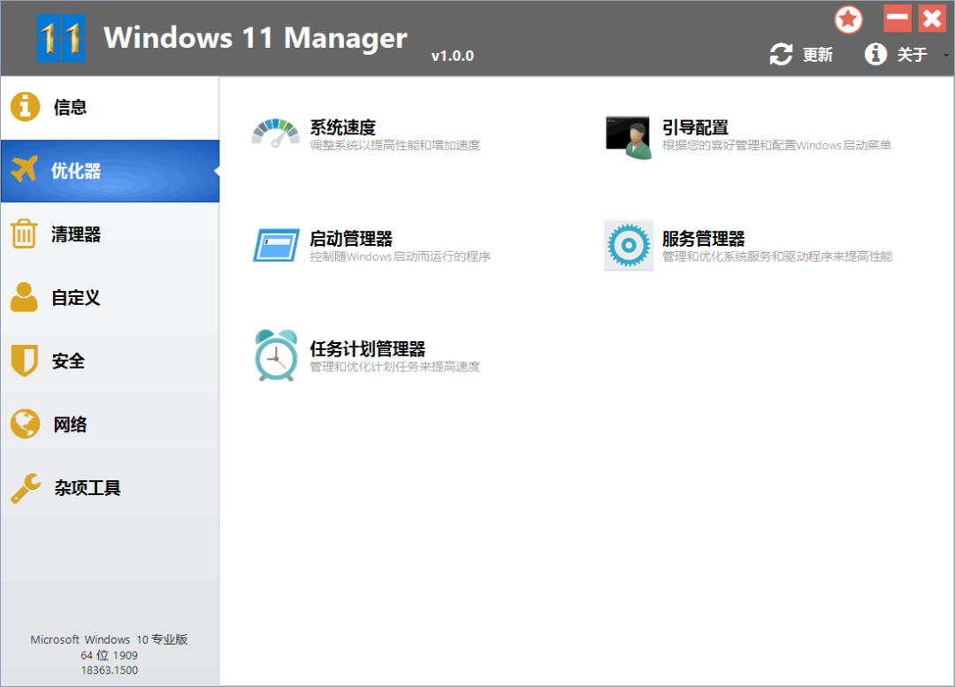Go to the 安全 security tab
This screenshot has width=955, height=687.
[x=111, y=361]
